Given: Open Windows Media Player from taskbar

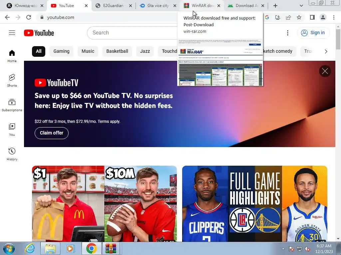Looking at the screenshot, I should (x=70, y=248).
